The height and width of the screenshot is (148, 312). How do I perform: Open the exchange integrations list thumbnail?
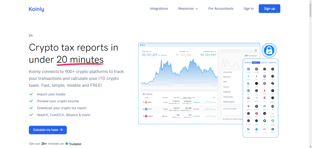(x=260, y=98)
